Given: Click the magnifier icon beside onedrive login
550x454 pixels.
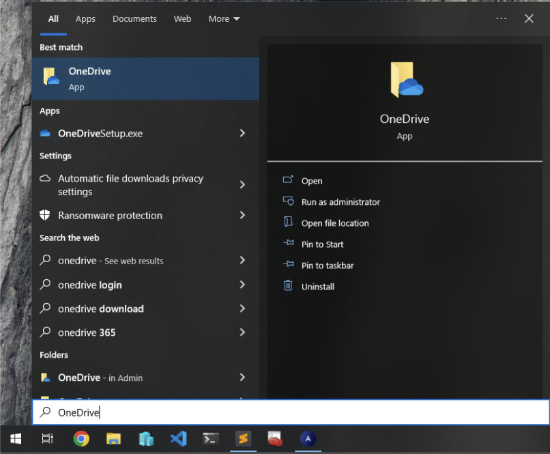Looking at the screenshot, I should pos(45,285).
